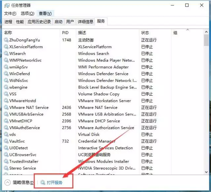Open the 查看(V) menu

click(45, 14)
